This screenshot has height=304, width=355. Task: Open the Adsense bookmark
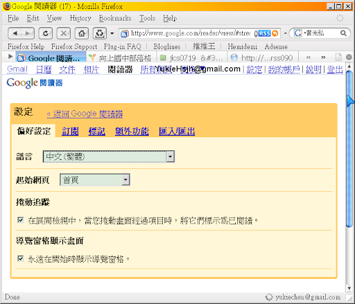[x=276, y=46]
